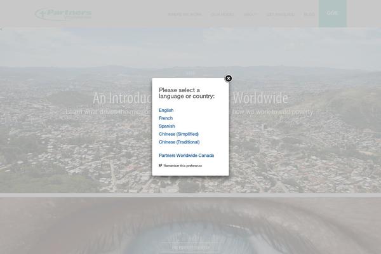Click the 'Please select a language or country:' heading
Image resolution: width=381 pixels, height=254 pixels.
click(x=187, y=93)
